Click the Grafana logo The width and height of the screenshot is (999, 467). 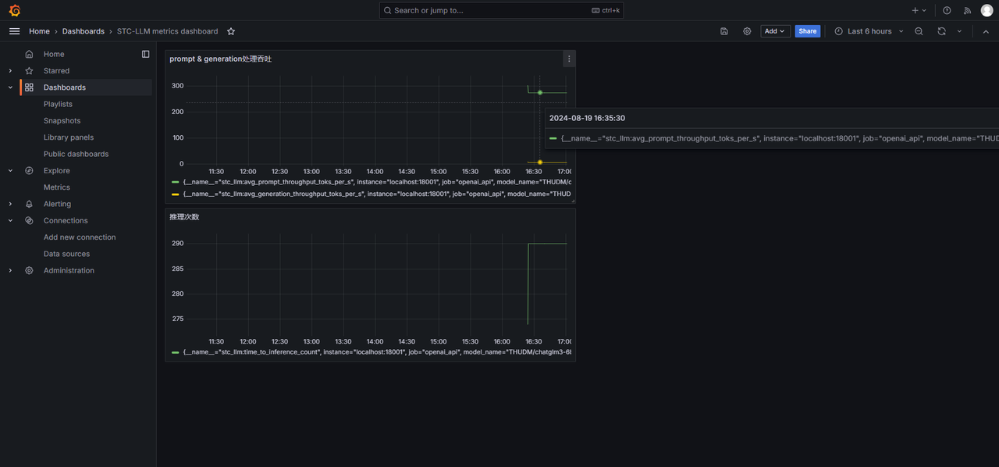[x=14, y=10]
